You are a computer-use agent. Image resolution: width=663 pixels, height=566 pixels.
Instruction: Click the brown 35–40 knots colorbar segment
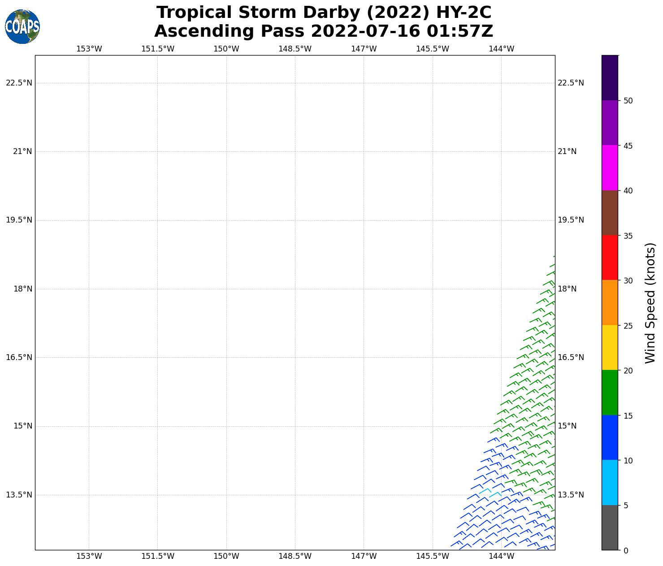coord(610,213)
